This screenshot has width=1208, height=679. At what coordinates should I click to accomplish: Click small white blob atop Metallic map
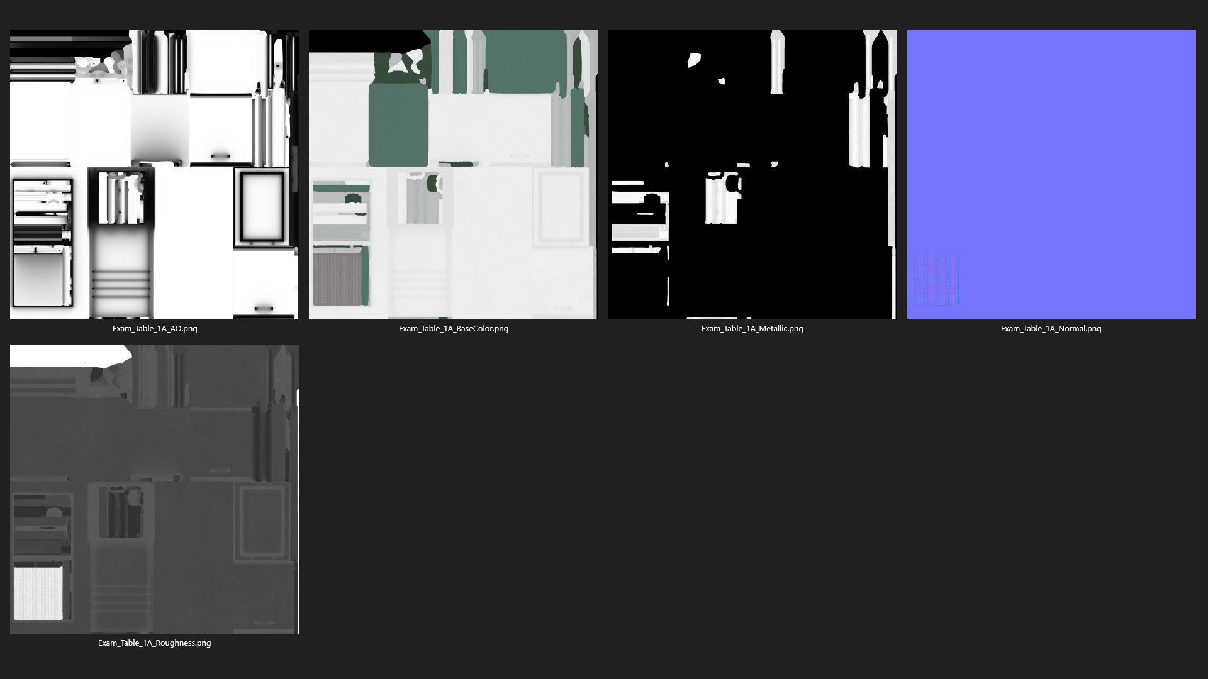click(694, 60)
